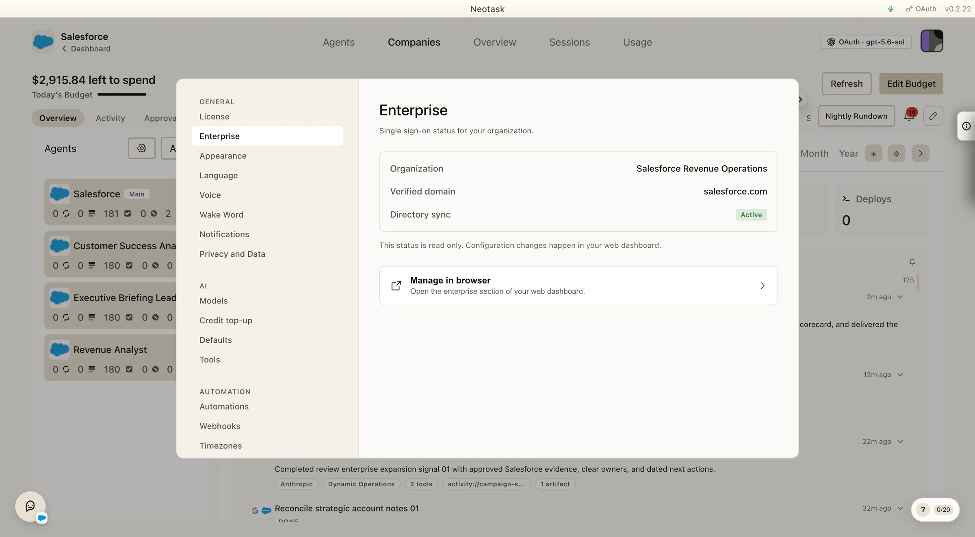Screen dimensions: 975x537
Task: Open the user avatar thumbnail
Action: [932, 41]
